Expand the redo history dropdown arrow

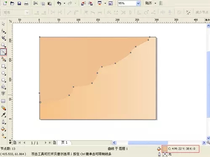76,3
